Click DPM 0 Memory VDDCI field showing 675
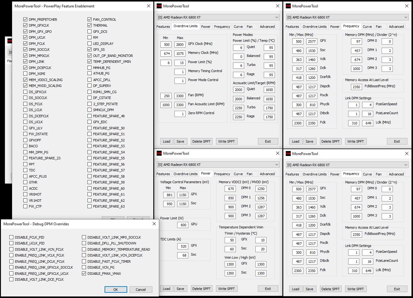 tap(230, 189)
